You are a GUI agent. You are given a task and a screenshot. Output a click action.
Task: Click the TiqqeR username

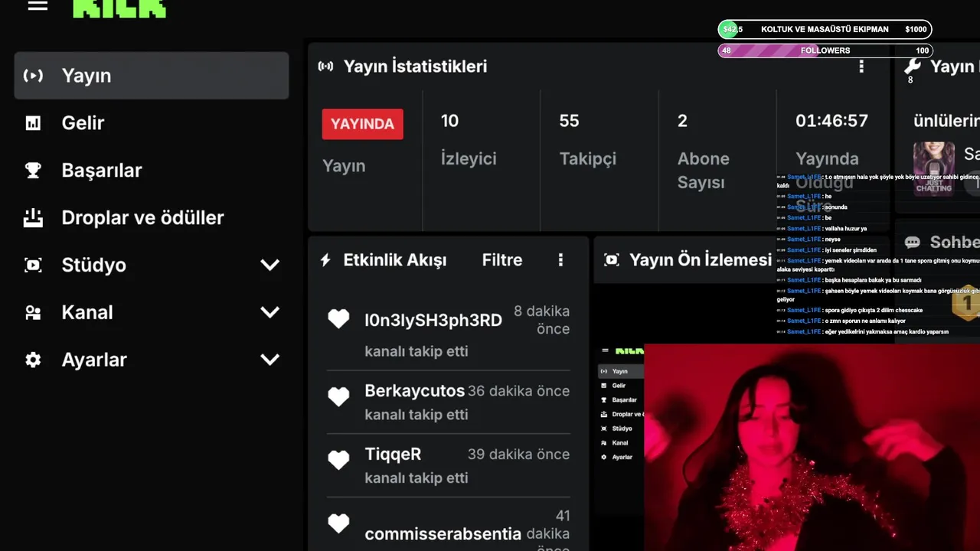pyautogui.click(x=393, y=455)
